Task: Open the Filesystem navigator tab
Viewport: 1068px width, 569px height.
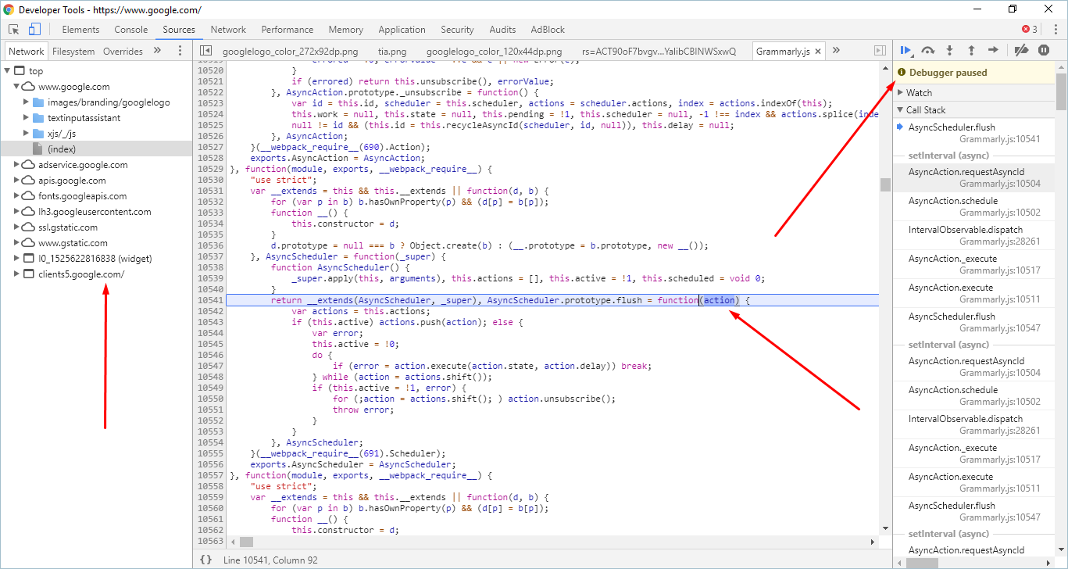Action: [x=73, y=52]
